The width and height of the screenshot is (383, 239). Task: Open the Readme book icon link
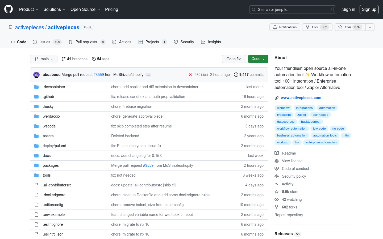coord(277,153)
